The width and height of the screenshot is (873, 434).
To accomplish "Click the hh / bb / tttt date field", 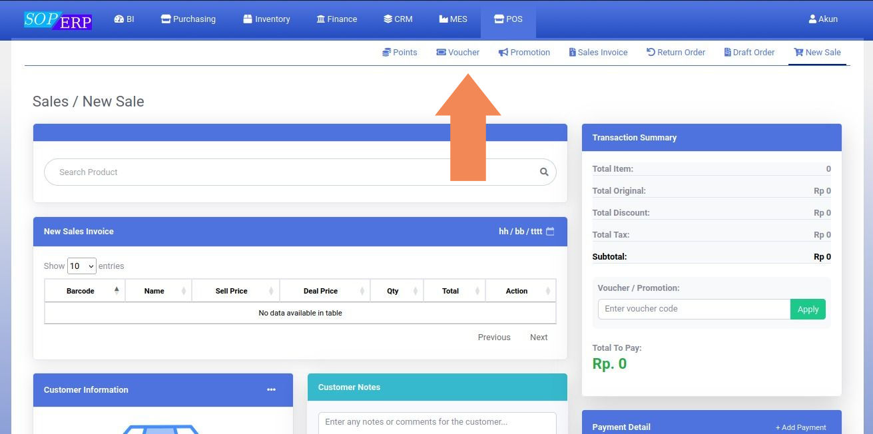I will click(520, 232).
